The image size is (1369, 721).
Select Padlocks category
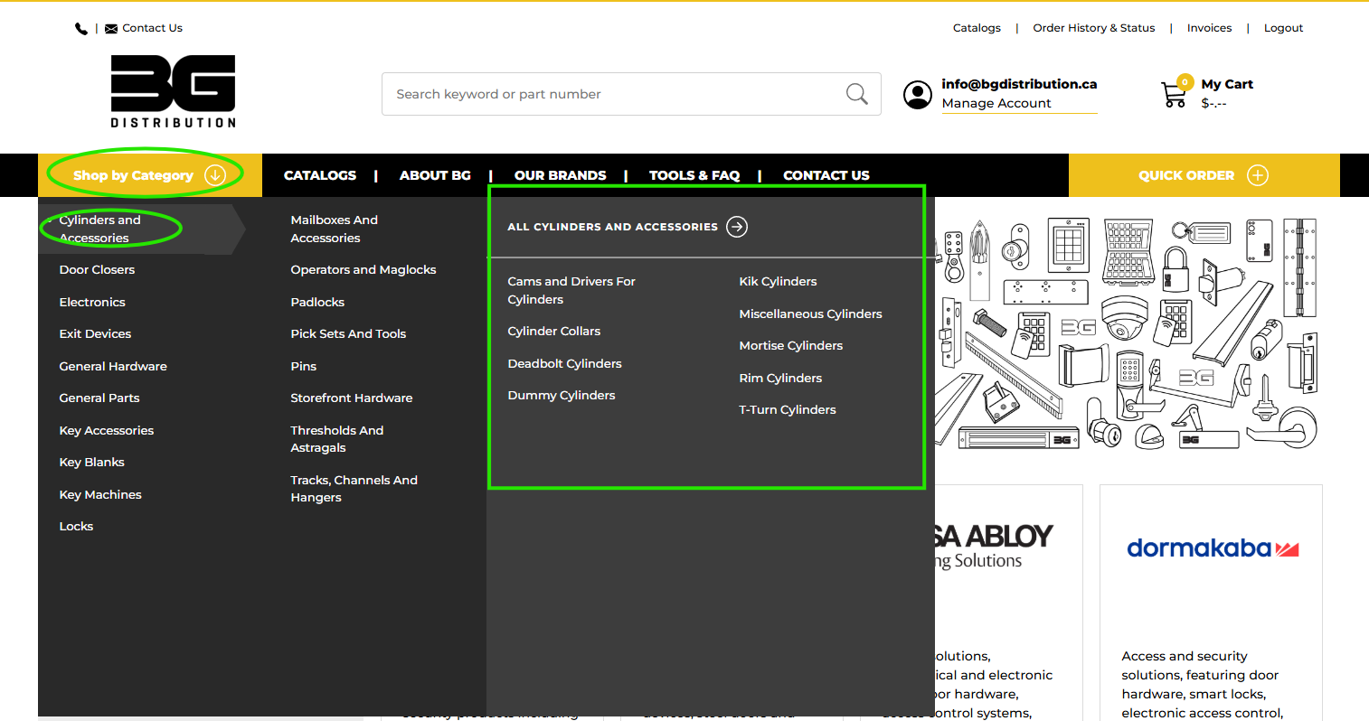(x=317, y=302)
